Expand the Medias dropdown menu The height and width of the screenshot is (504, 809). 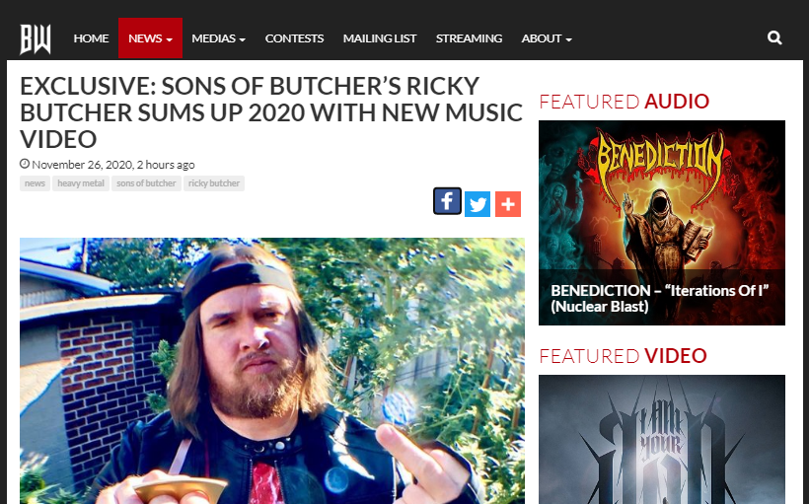[x=218, y=38]
